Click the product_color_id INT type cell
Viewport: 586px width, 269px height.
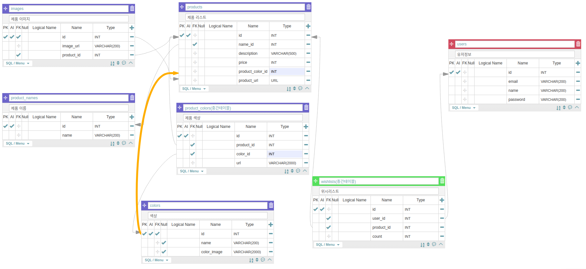[287, 72]
